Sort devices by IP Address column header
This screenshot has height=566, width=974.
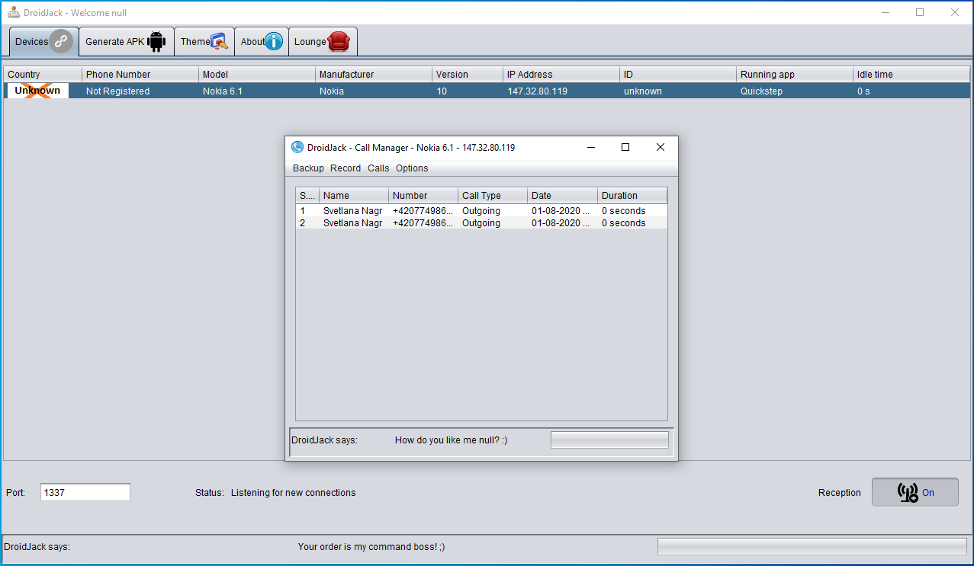coord(562,74)
